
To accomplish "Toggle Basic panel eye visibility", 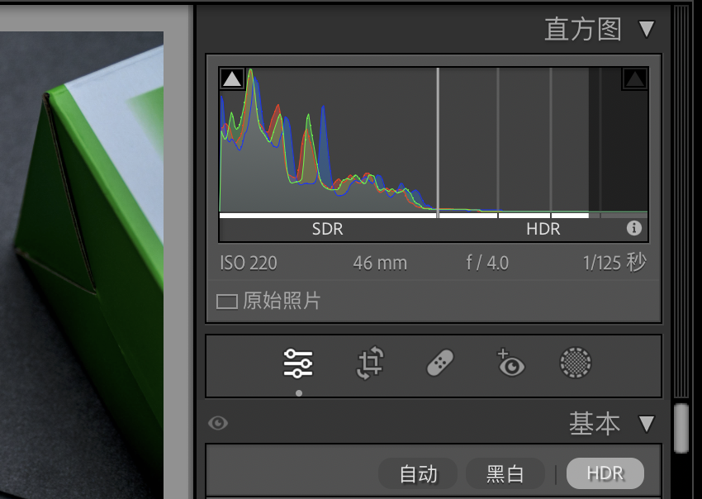I will click(218, 423).
